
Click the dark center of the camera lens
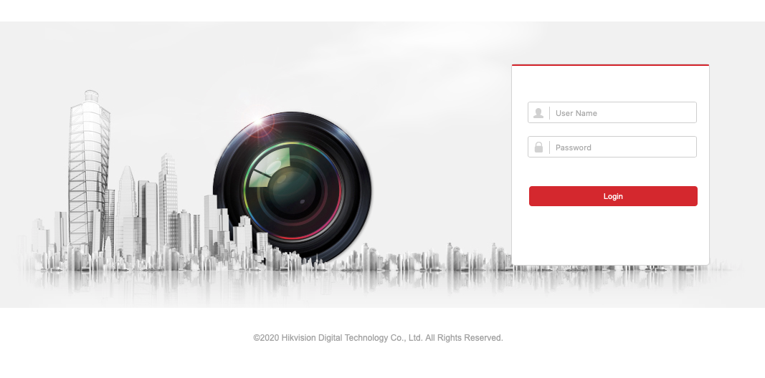292,191
